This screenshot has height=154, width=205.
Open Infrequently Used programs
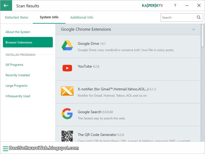click(x=18, y=96)
